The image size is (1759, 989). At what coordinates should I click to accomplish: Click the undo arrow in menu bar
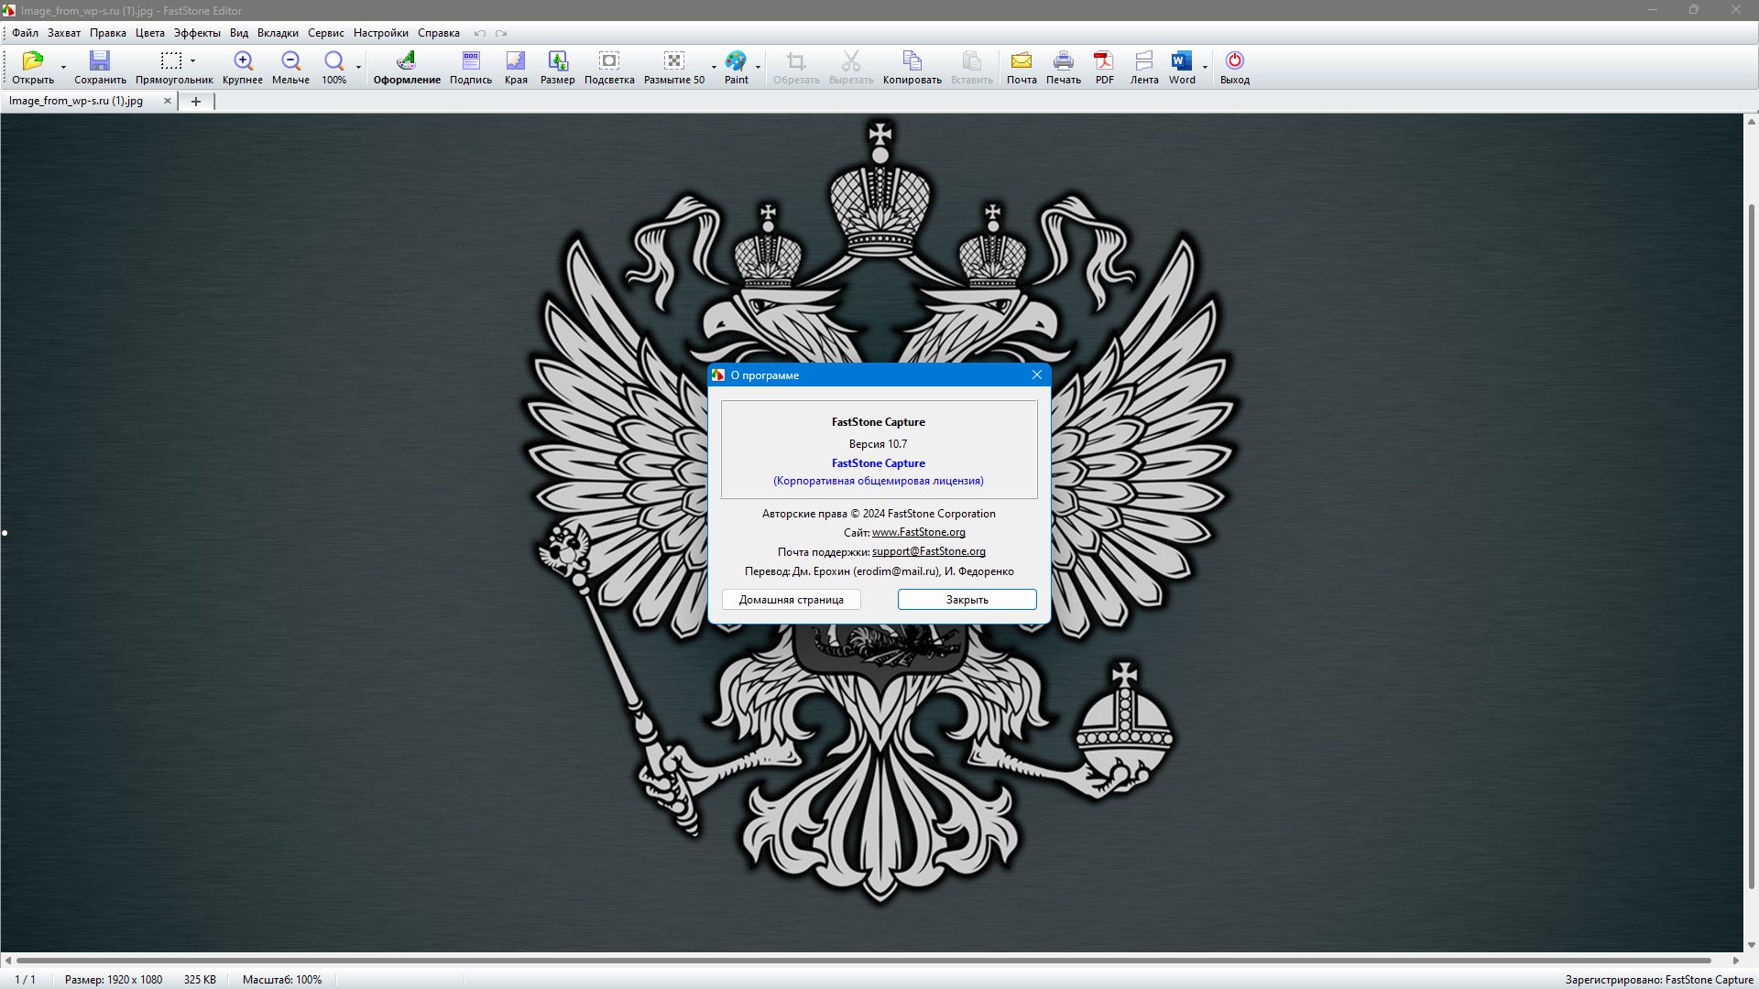pyautogui.click(x=479, y=33)
